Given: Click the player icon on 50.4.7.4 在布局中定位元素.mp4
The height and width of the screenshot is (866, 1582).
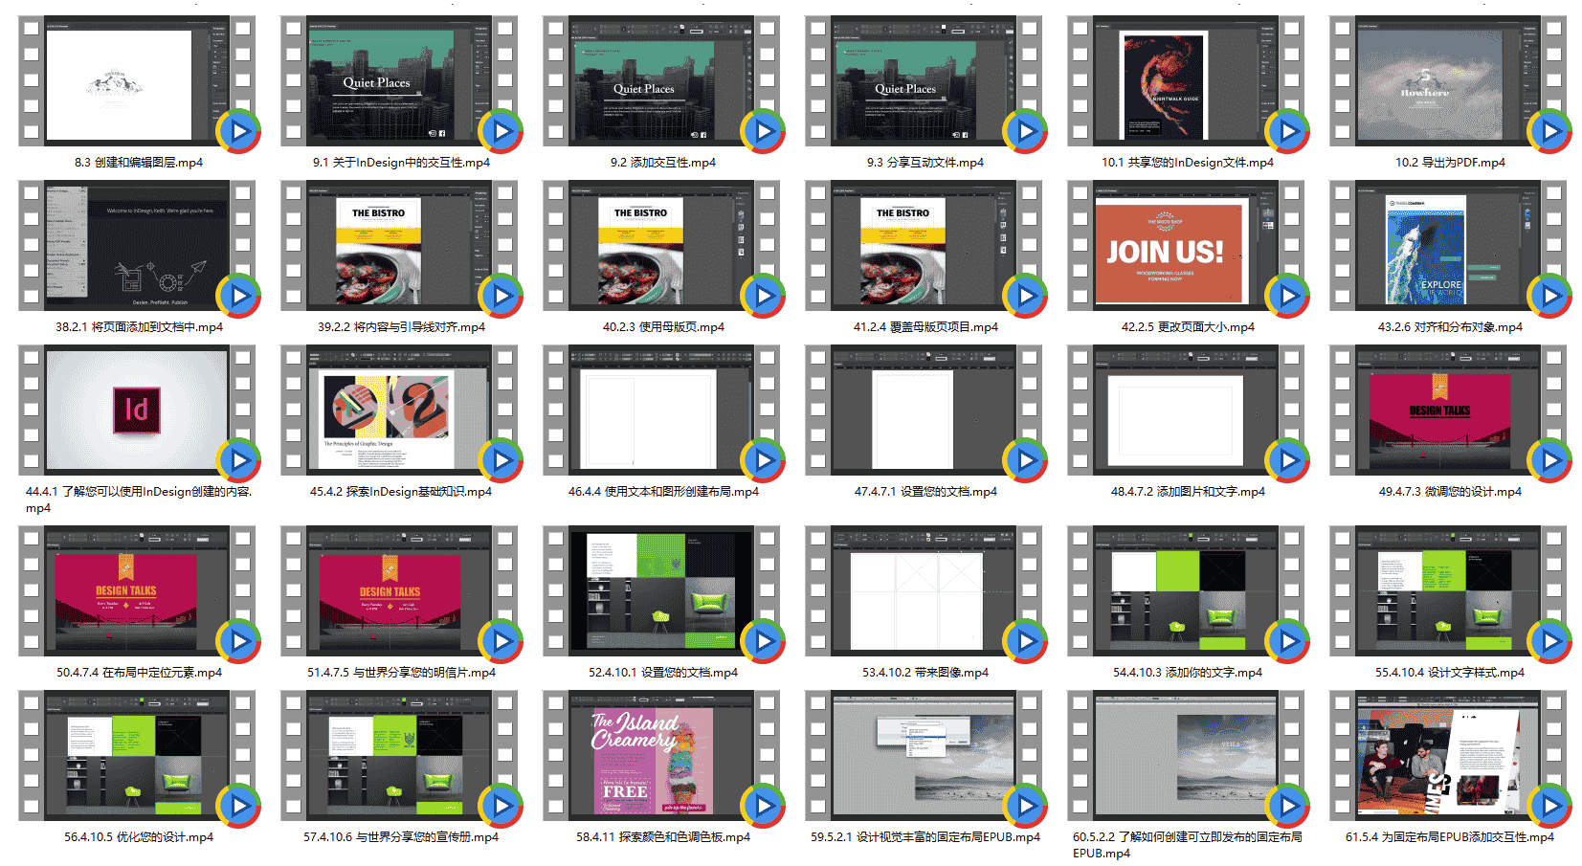Looking at the screenshot, I should tap(239, 641).
